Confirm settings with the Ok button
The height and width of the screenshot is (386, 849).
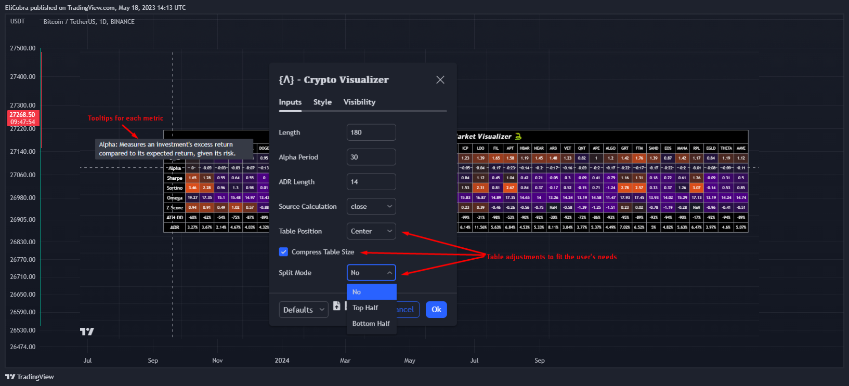436,310
